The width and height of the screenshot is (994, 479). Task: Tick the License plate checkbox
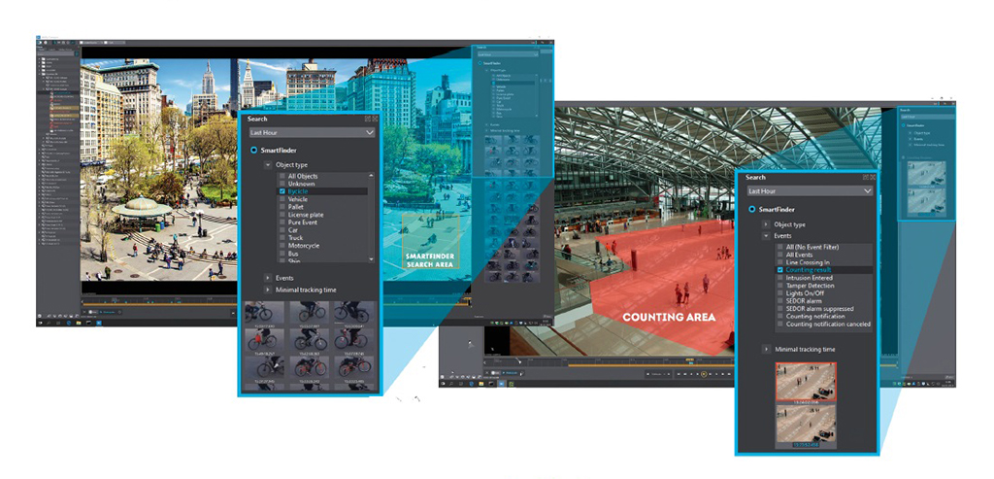(x=282, y=215)
